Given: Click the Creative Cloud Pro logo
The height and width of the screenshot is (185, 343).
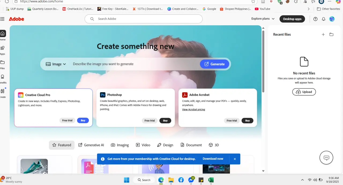Looking at the screenshot, I should point(21,95).
